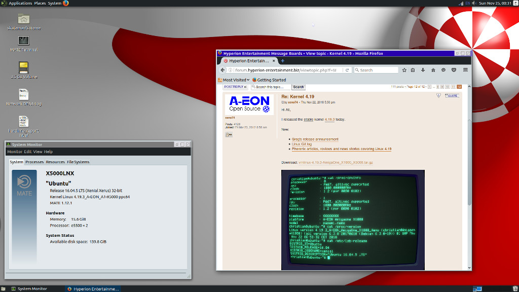Show your bookmarks list in Firefox
Screen dimensions: 519x292
click(413, 70)
